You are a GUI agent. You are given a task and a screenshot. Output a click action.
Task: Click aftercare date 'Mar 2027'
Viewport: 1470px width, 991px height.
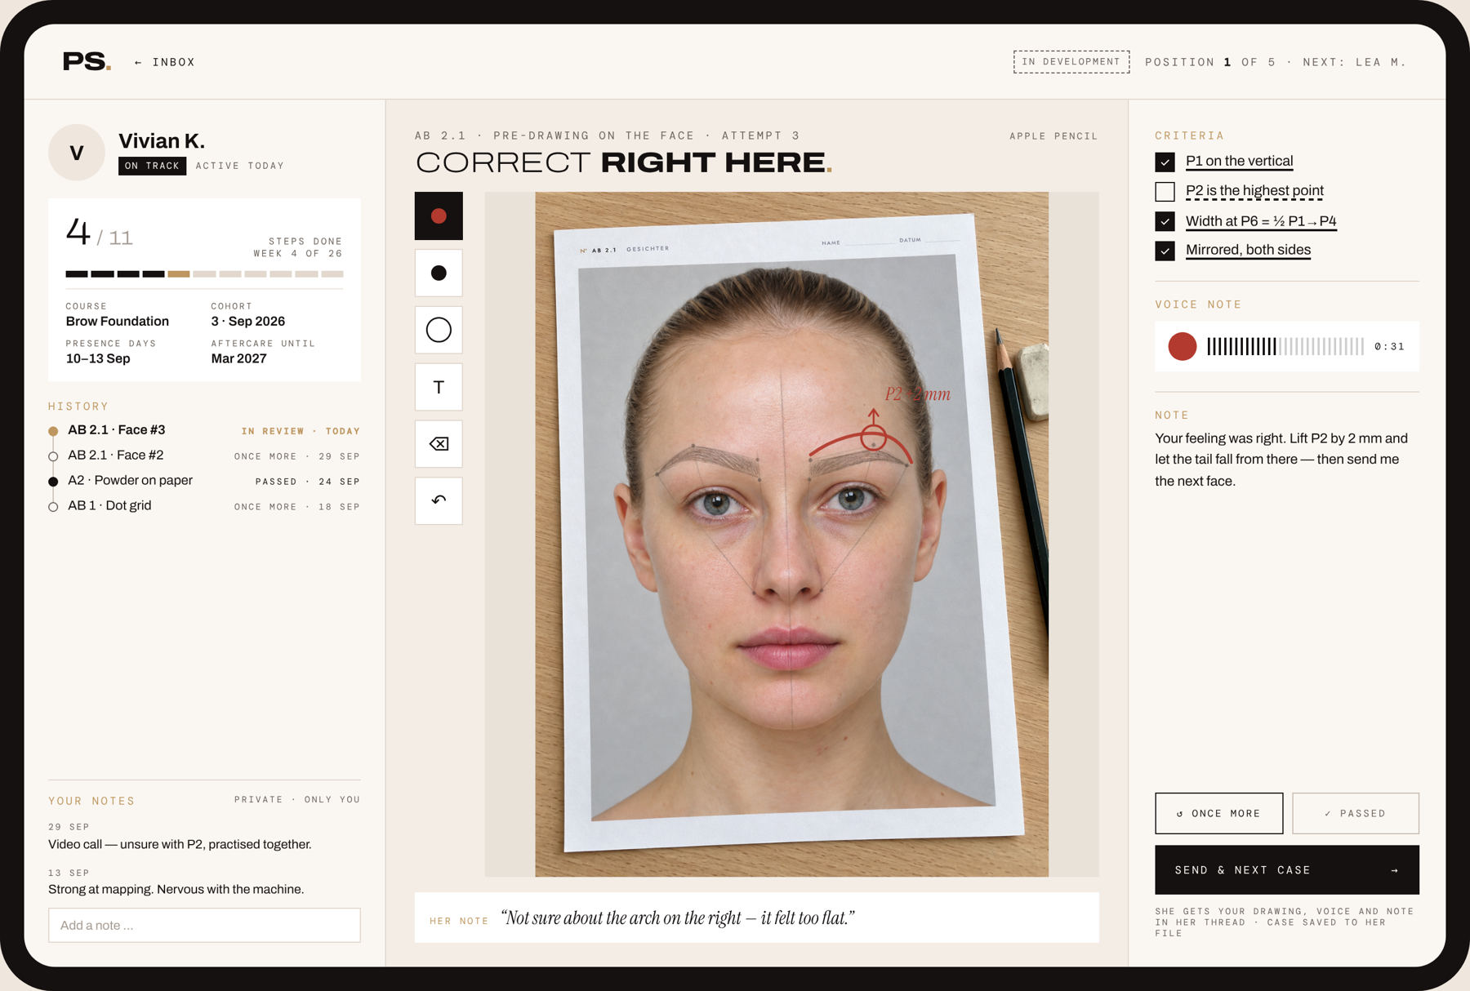tap(238, 358)
